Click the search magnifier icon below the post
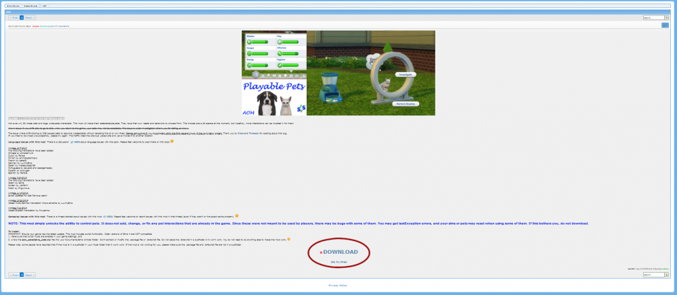 pyautogui.click(x=667, y=275)
